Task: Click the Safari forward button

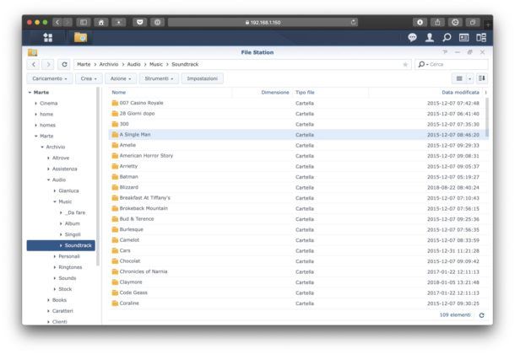Action: point(68,22)
